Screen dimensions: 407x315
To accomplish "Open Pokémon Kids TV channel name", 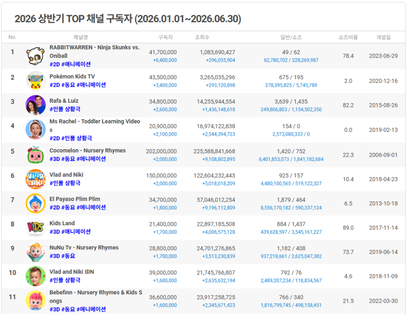I will point(72,77).
